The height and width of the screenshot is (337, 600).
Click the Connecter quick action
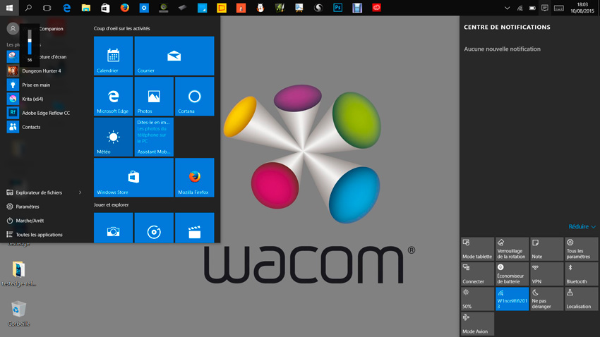477,274
